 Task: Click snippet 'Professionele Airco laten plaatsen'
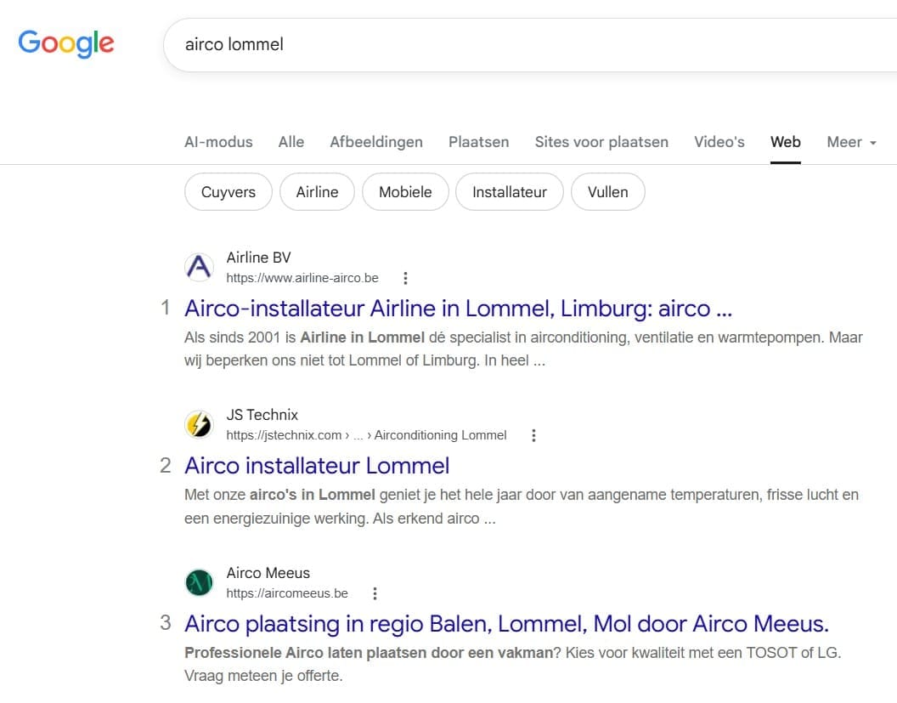512,664
